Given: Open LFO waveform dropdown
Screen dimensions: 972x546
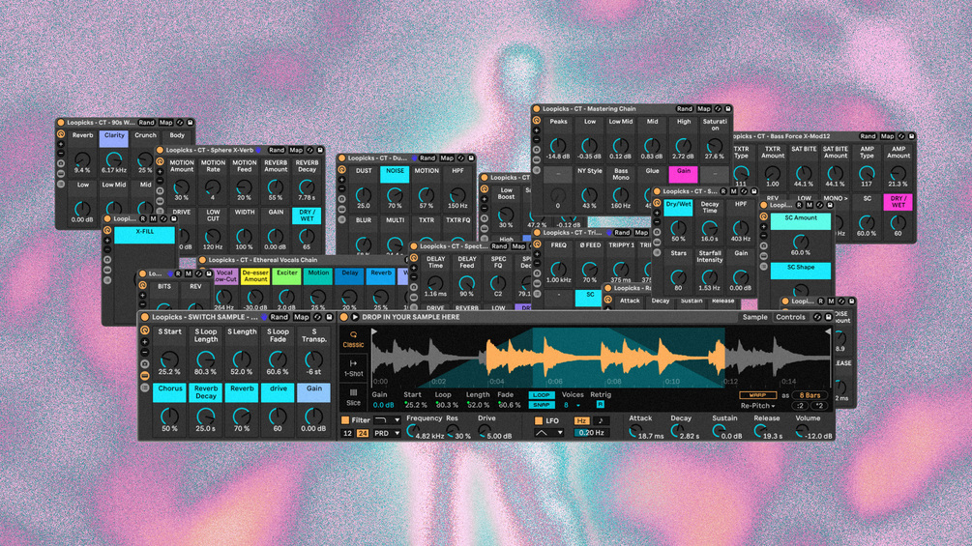Looking at the screenshot, I should [x=548, y=433].
